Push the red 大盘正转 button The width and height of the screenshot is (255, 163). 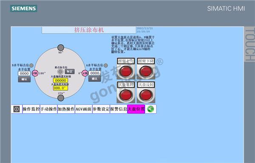126,95
